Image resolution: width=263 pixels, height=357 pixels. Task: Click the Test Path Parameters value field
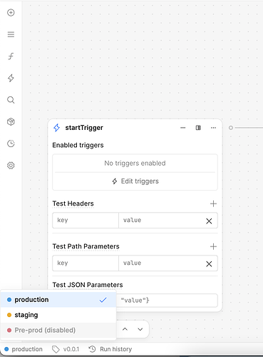coord(162,263)
